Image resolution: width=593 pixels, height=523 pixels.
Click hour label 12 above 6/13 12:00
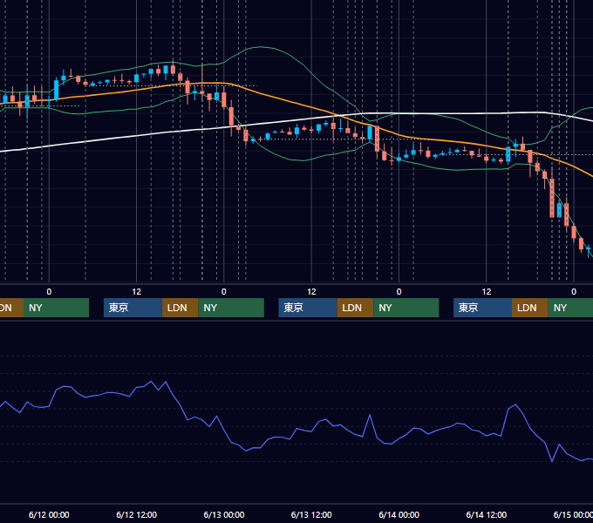(311, 292)
